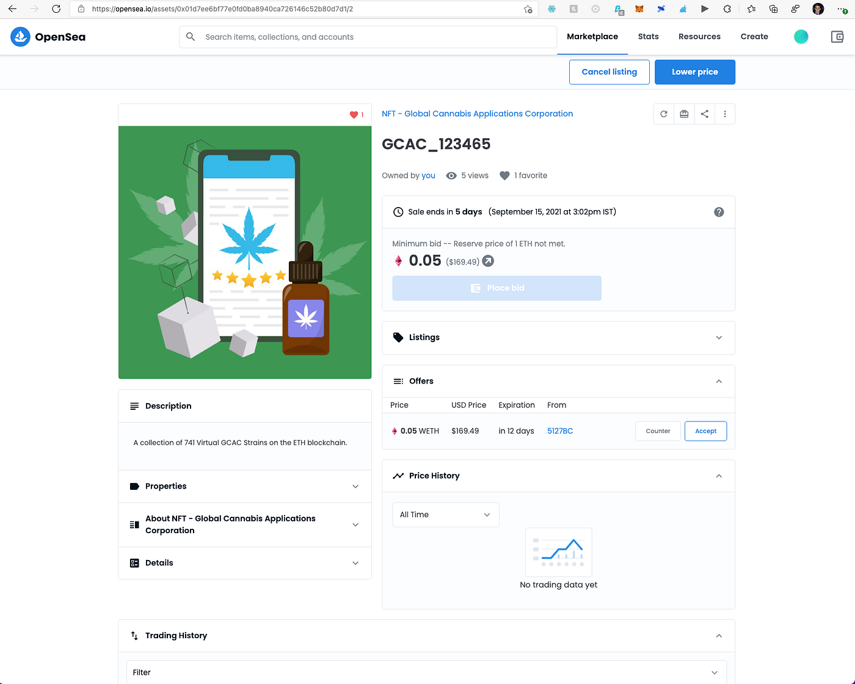Expand the Details section

[244, 563]
